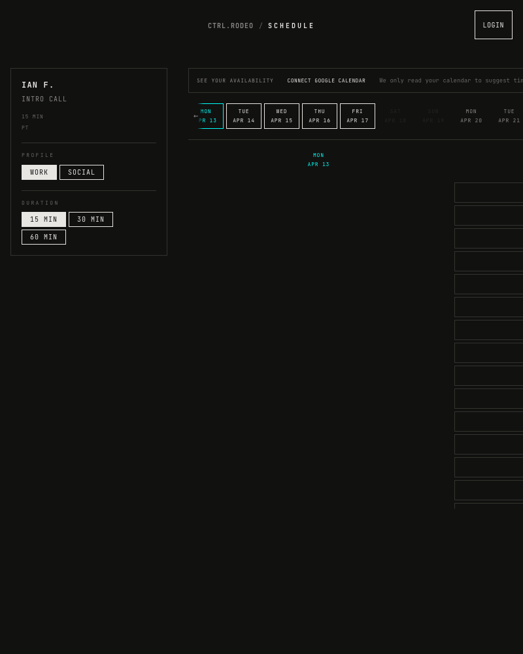This screenshot has width=523, height=654.
Task: Click the SCHEDULE heading
Action: coord(291,26)
